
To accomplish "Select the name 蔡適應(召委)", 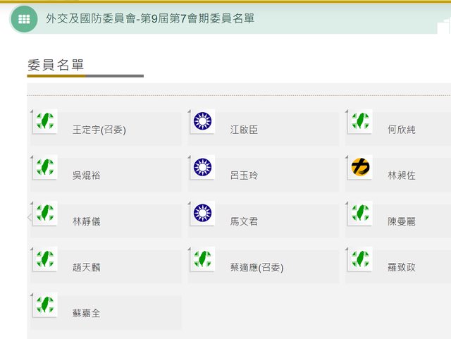I will point(257,268).
